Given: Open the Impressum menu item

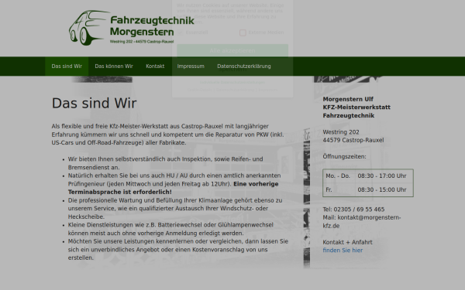Looking at the screenshot, I should click(191, 67).
